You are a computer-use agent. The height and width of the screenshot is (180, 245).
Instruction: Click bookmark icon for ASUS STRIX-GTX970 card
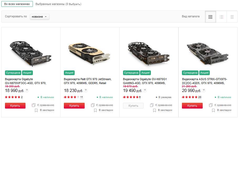213,110
